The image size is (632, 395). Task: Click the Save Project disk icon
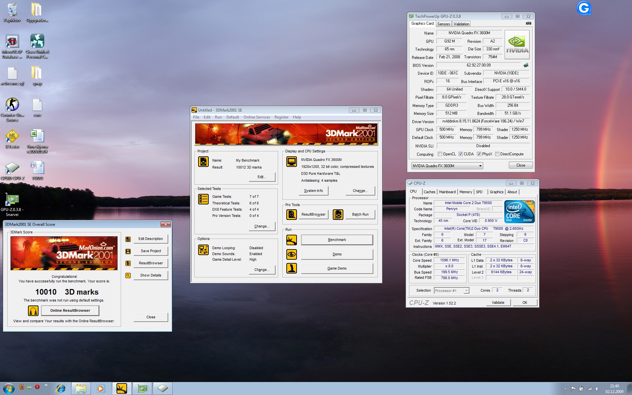(128, 251)
